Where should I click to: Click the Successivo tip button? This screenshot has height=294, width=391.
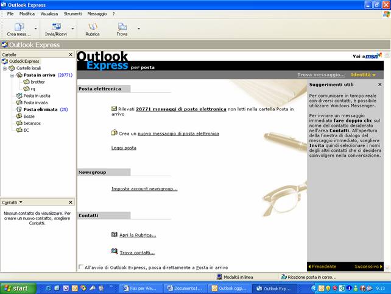[x=368, y=267]
